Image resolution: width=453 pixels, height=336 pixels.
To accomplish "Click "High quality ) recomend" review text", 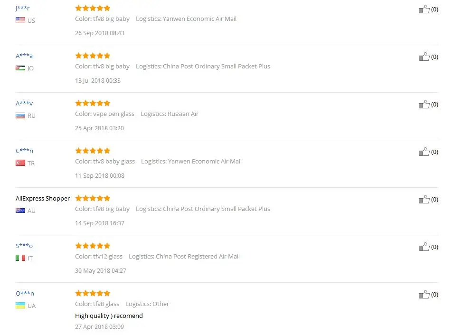I will [x=109, y=316].
